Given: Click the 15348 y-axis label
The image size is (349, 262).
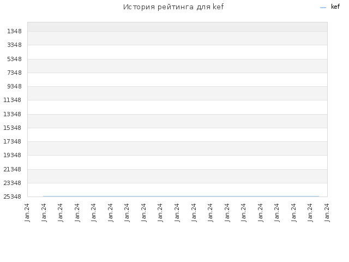Looking at the screenshot, I should pyautogui.click(x=13, y=128).
